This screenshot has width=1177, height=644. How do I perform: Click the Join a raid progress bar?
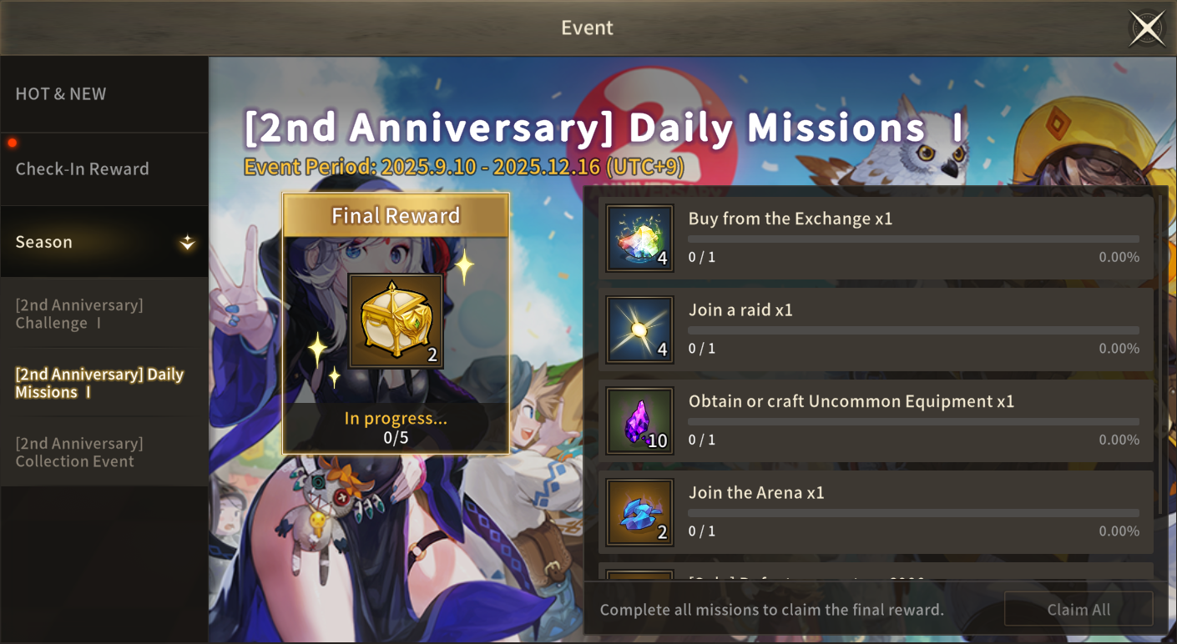click(x=913, y=330)
